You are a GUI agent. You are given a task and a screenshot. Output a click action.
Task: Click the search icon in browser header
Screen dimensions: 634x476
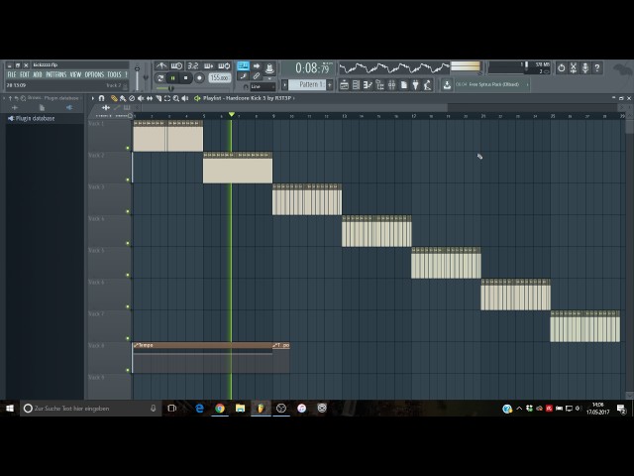coord(23,98)
